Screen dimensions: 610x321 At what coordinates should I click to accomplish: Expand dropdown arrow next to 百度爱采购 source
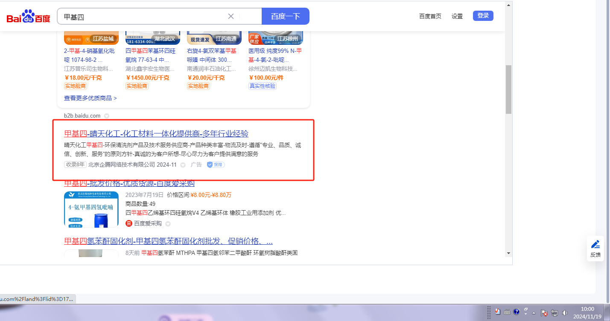168,224
